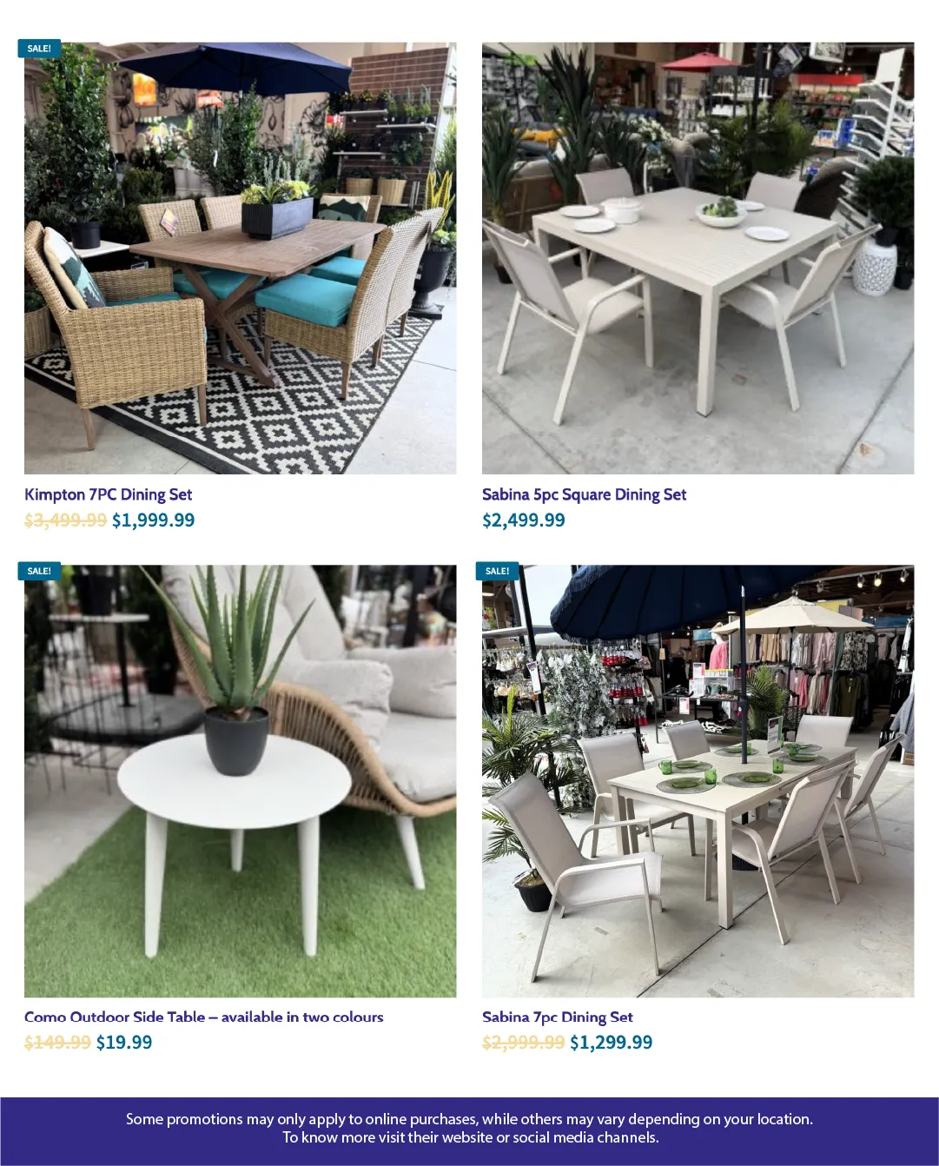
Task: Click the Sabina 5pc Square Dining Set title
Action: tap(584, 494)
